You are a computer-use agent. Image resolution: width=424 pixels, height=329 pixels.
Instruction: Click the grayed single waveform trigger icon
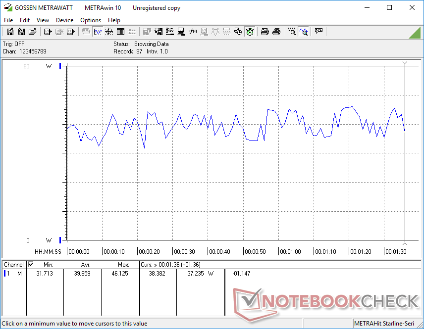coord(215,32)
